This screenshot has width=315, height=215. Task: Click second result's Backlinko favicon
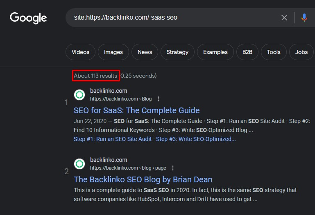tap(79, 164)
